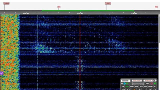Zoom out waterfall with minus magnifier icon
Image resolution: width=160 pixels, height=90 pixels.
pos(129,89)
